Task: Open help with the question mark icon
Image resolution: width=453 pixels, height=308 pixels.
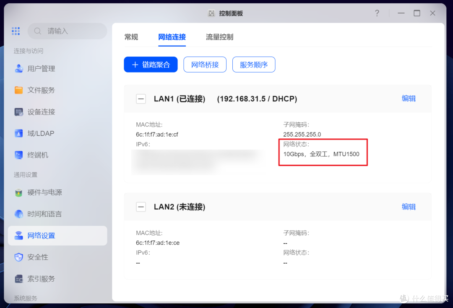Action: tap(377, 13)
